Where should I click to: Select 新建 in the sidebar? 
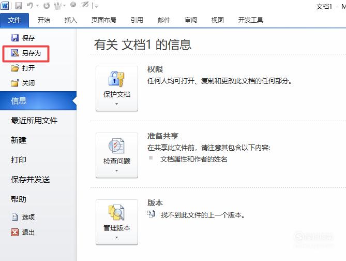19,140
